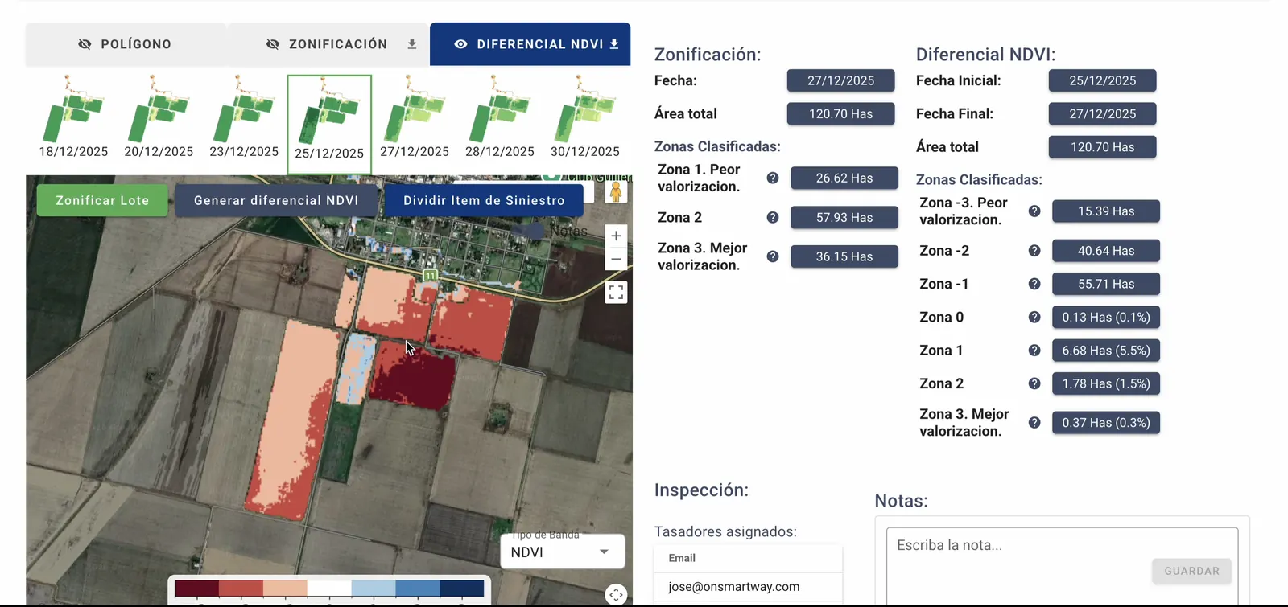Help icon for Zona 1 Peor valorizacion
Viewport: 1288px width, 607px height.
[773, 178]
